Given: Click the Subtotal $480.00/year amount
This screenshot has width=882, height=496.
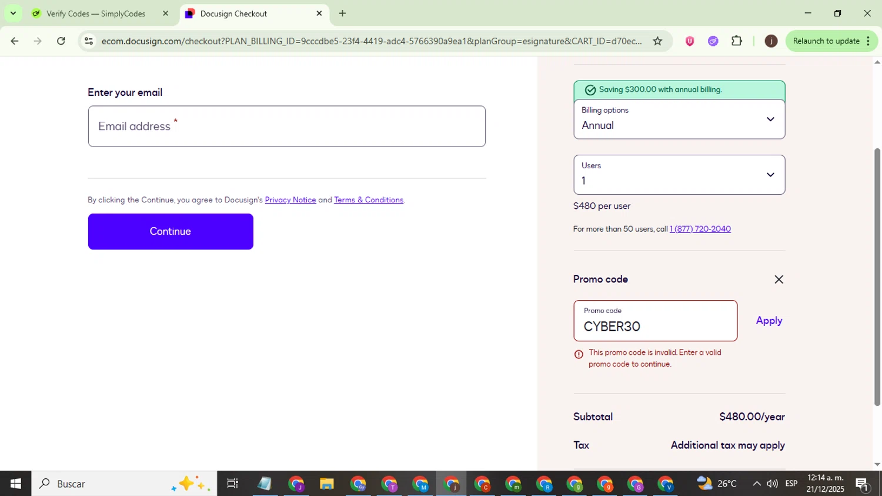Looking at the screenshot, I should pos(752,417).
